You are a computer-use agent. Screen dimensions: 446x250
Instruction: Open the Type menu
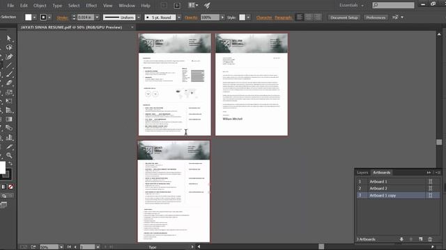point(57,6)
